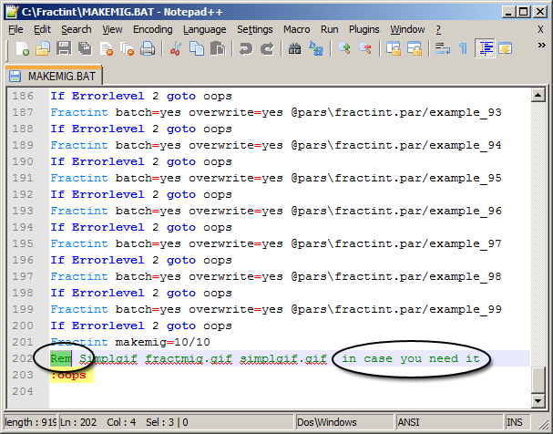This screenshot has height=434, width=553.
Task: Open the Settings menu
Action: point(254,30)
